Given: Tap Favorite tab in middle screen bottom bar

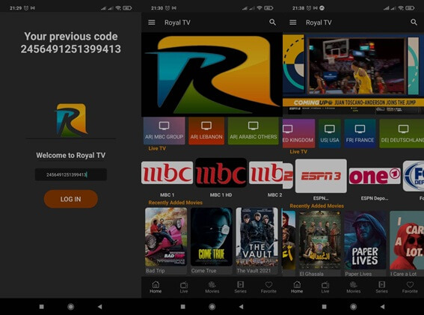Looking at the screenshot, I should coord(268,287).
